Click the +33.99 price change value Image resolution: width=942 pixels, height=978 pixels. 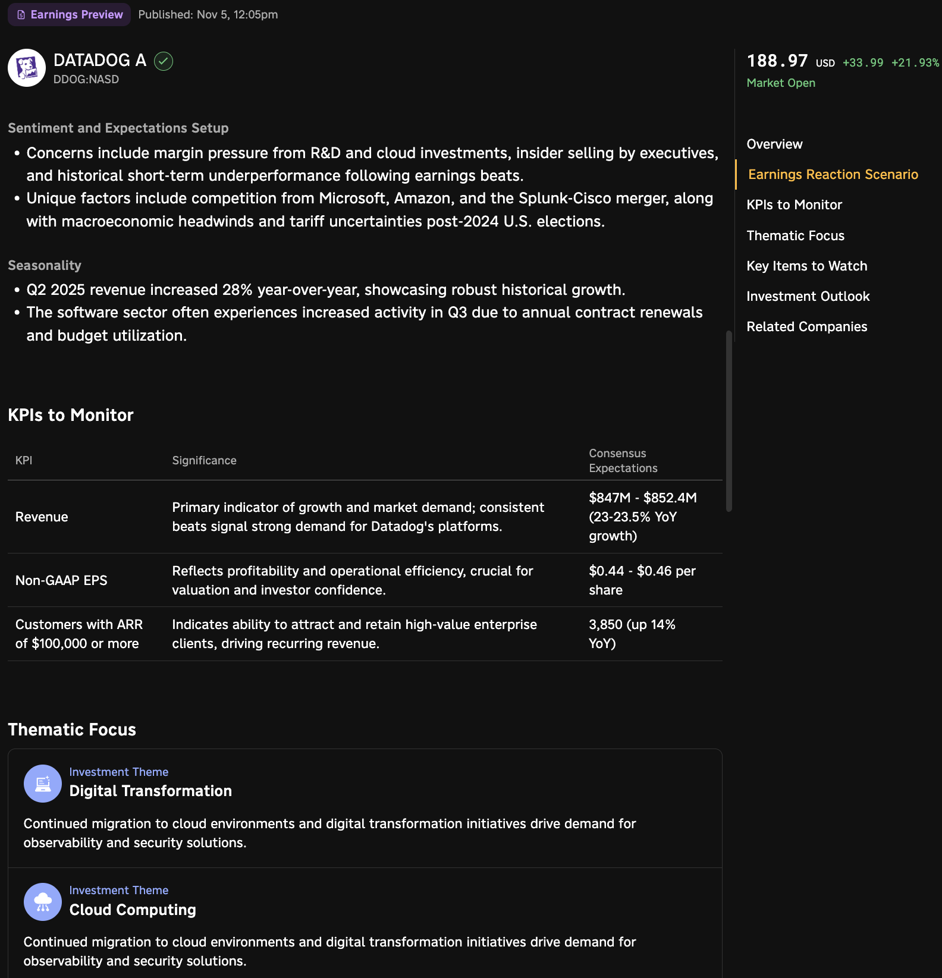(x=863, y=62)
